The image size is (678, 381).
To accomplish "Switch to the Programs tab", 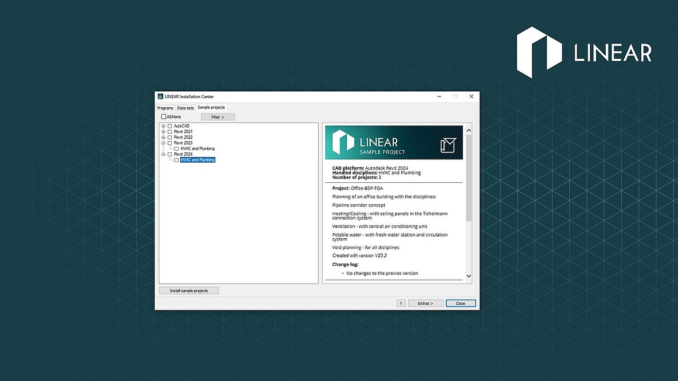I will coord(165,108).
